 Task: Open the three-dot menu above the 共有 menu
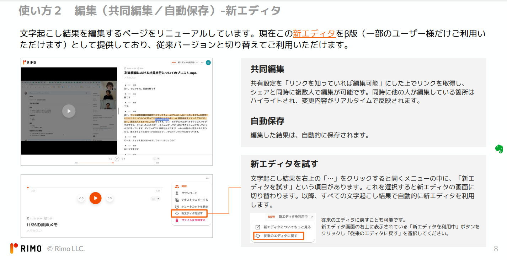(x=208, y=178)
